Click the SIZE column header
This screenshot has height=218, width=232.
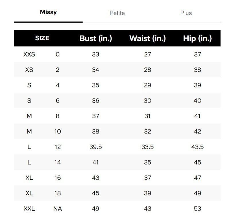click(42, 38)
